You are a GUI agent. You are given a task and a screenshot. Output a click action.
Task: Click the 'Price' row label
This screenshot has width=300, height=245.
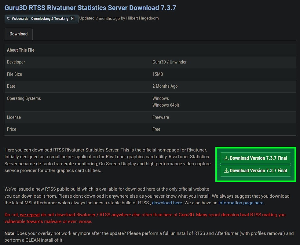tap(12, 129)
